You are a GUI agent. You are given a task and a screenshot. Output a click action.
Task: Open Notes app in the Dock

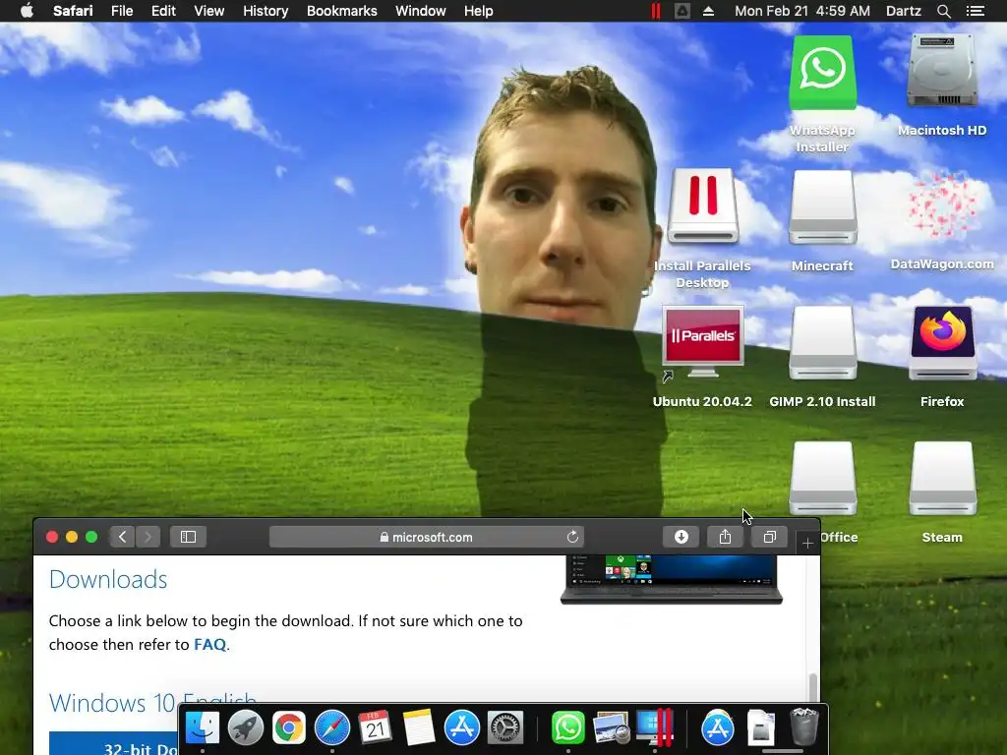(x=419, y=727)
